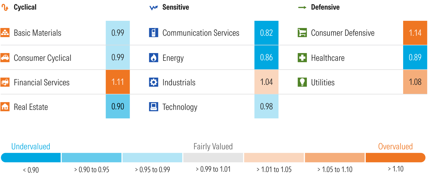Click the Overvalued legend label
428x176 pixels.
pyautogui.click(x=395, y=146)
